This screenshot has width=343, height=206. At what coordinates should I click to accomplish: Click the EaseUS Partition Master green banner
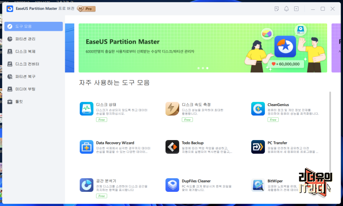203,48
